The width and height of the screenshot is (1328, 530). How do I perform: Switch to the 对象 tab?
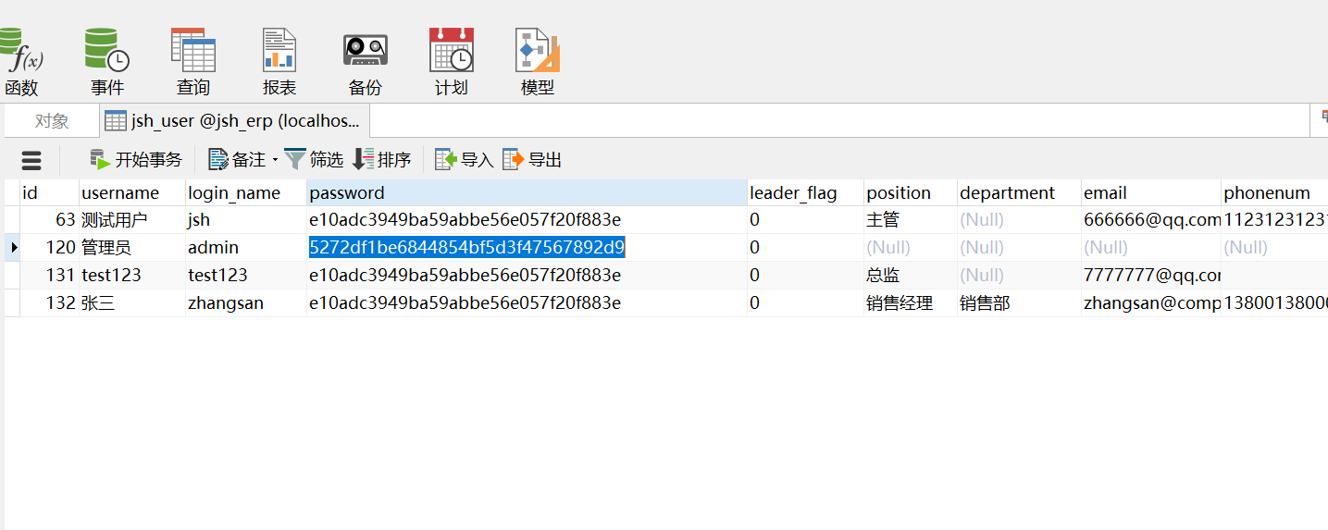tap(52, 121)
